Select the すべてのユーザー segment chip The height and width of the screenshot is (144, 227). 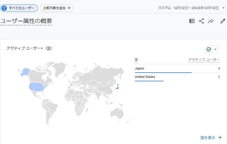point(19,8)
